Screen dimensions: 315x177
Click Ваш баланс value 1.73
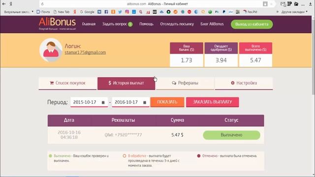pyautogui.click(x=187, y=60)
